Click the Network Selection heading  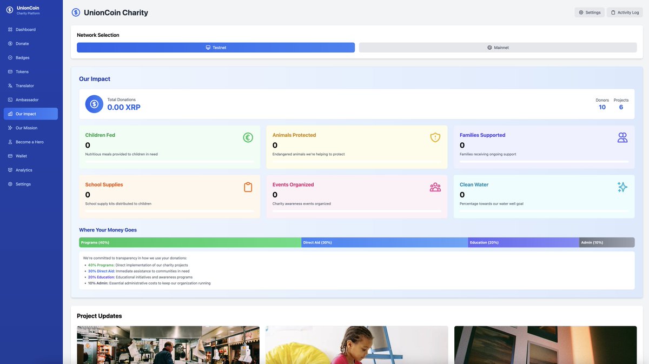click(x=98, y=35)
